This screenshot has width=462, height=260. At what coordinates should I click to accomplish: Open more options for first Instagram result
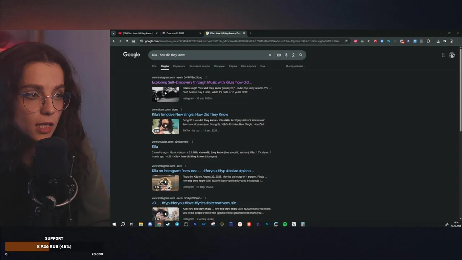(x=206, y=77)
